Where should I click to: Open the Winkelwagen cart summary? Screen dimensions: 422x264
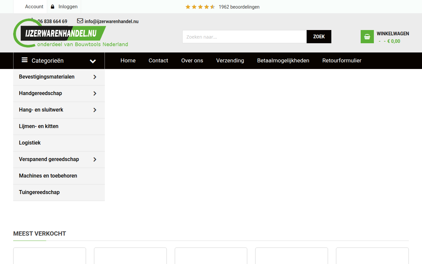click(x=385, y=37)
